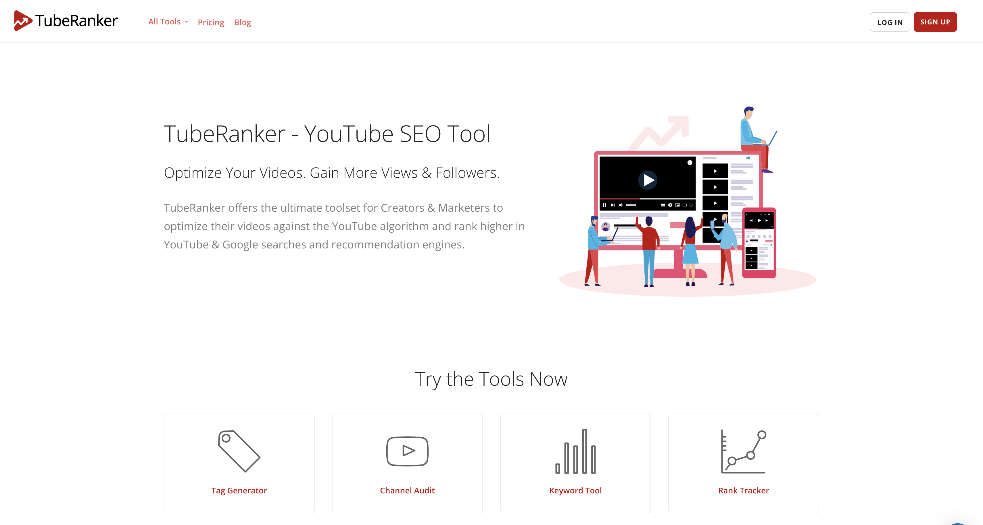Click the Channel Audit link
This screenshot has width=983, height=525.
pos(408,490)
